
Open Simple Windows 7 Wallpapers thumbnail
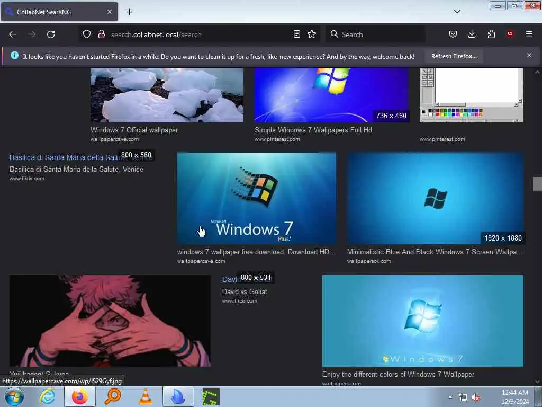pyautogui.click(x=332, y=95)
